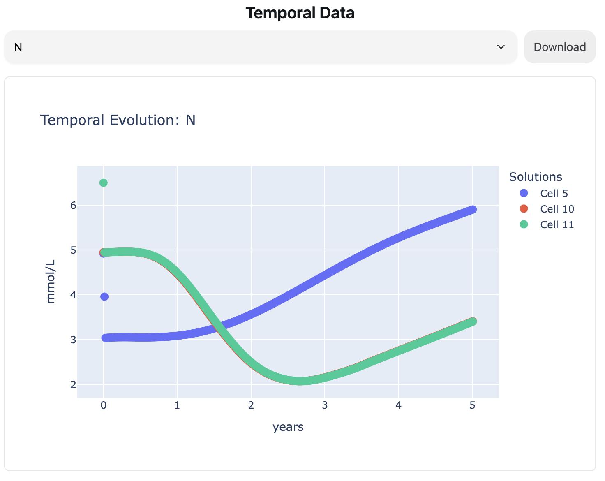The height and width of the screenshot is (481, 605).
Task: Click the "mmol/L" y-axis title
Action: (x=51, y=282)
